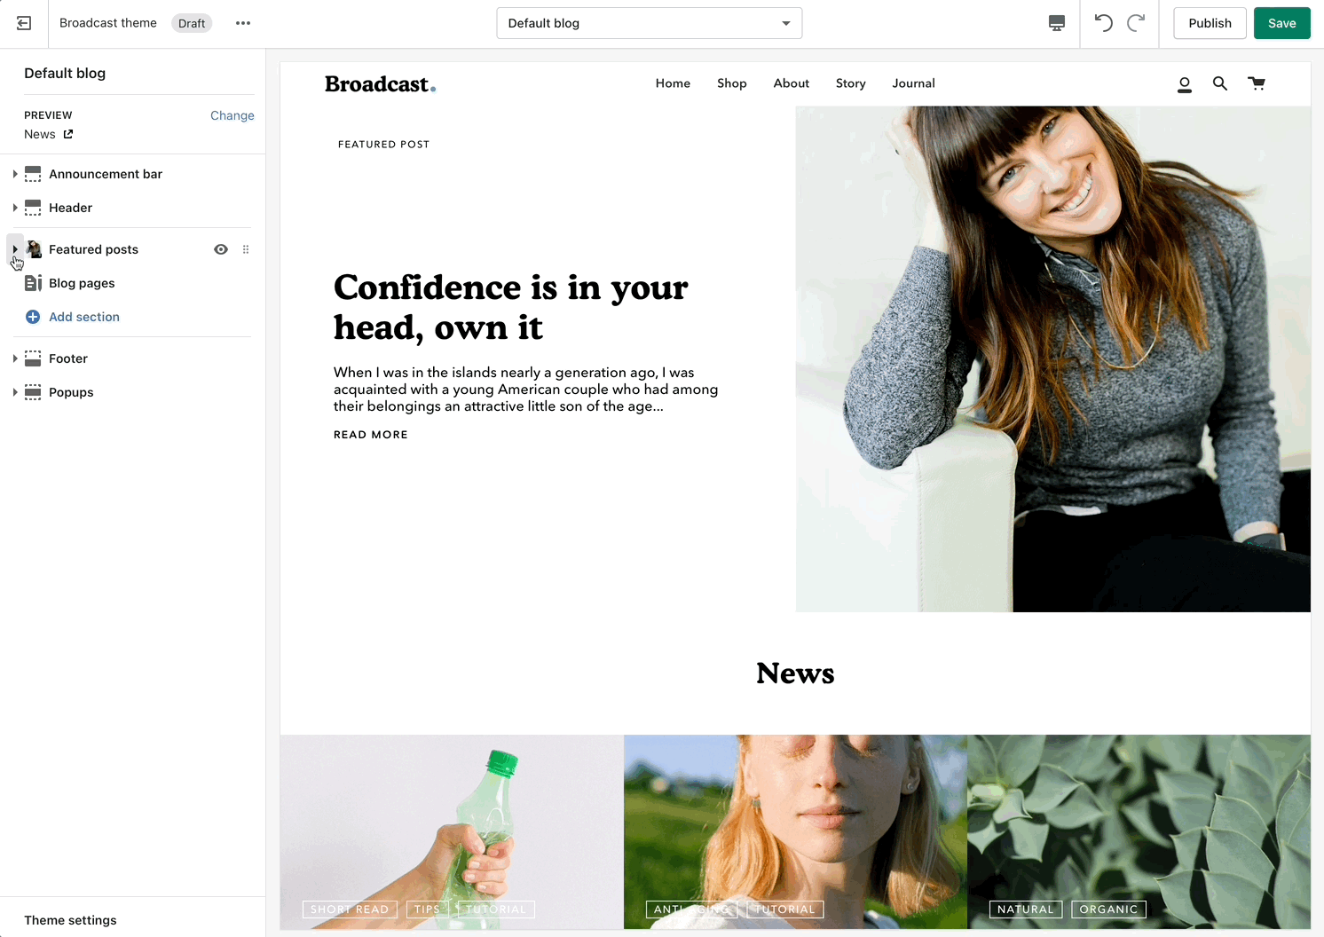Open the Default blog template dropdown

[x=649, y=23]
